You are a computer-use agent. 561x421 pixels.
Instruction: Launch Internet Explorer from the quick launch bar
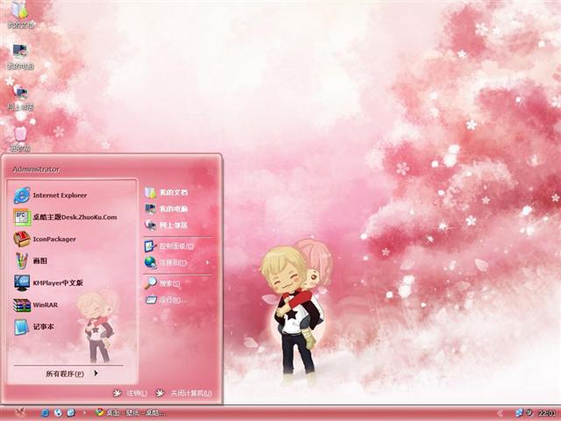[45, 413]
